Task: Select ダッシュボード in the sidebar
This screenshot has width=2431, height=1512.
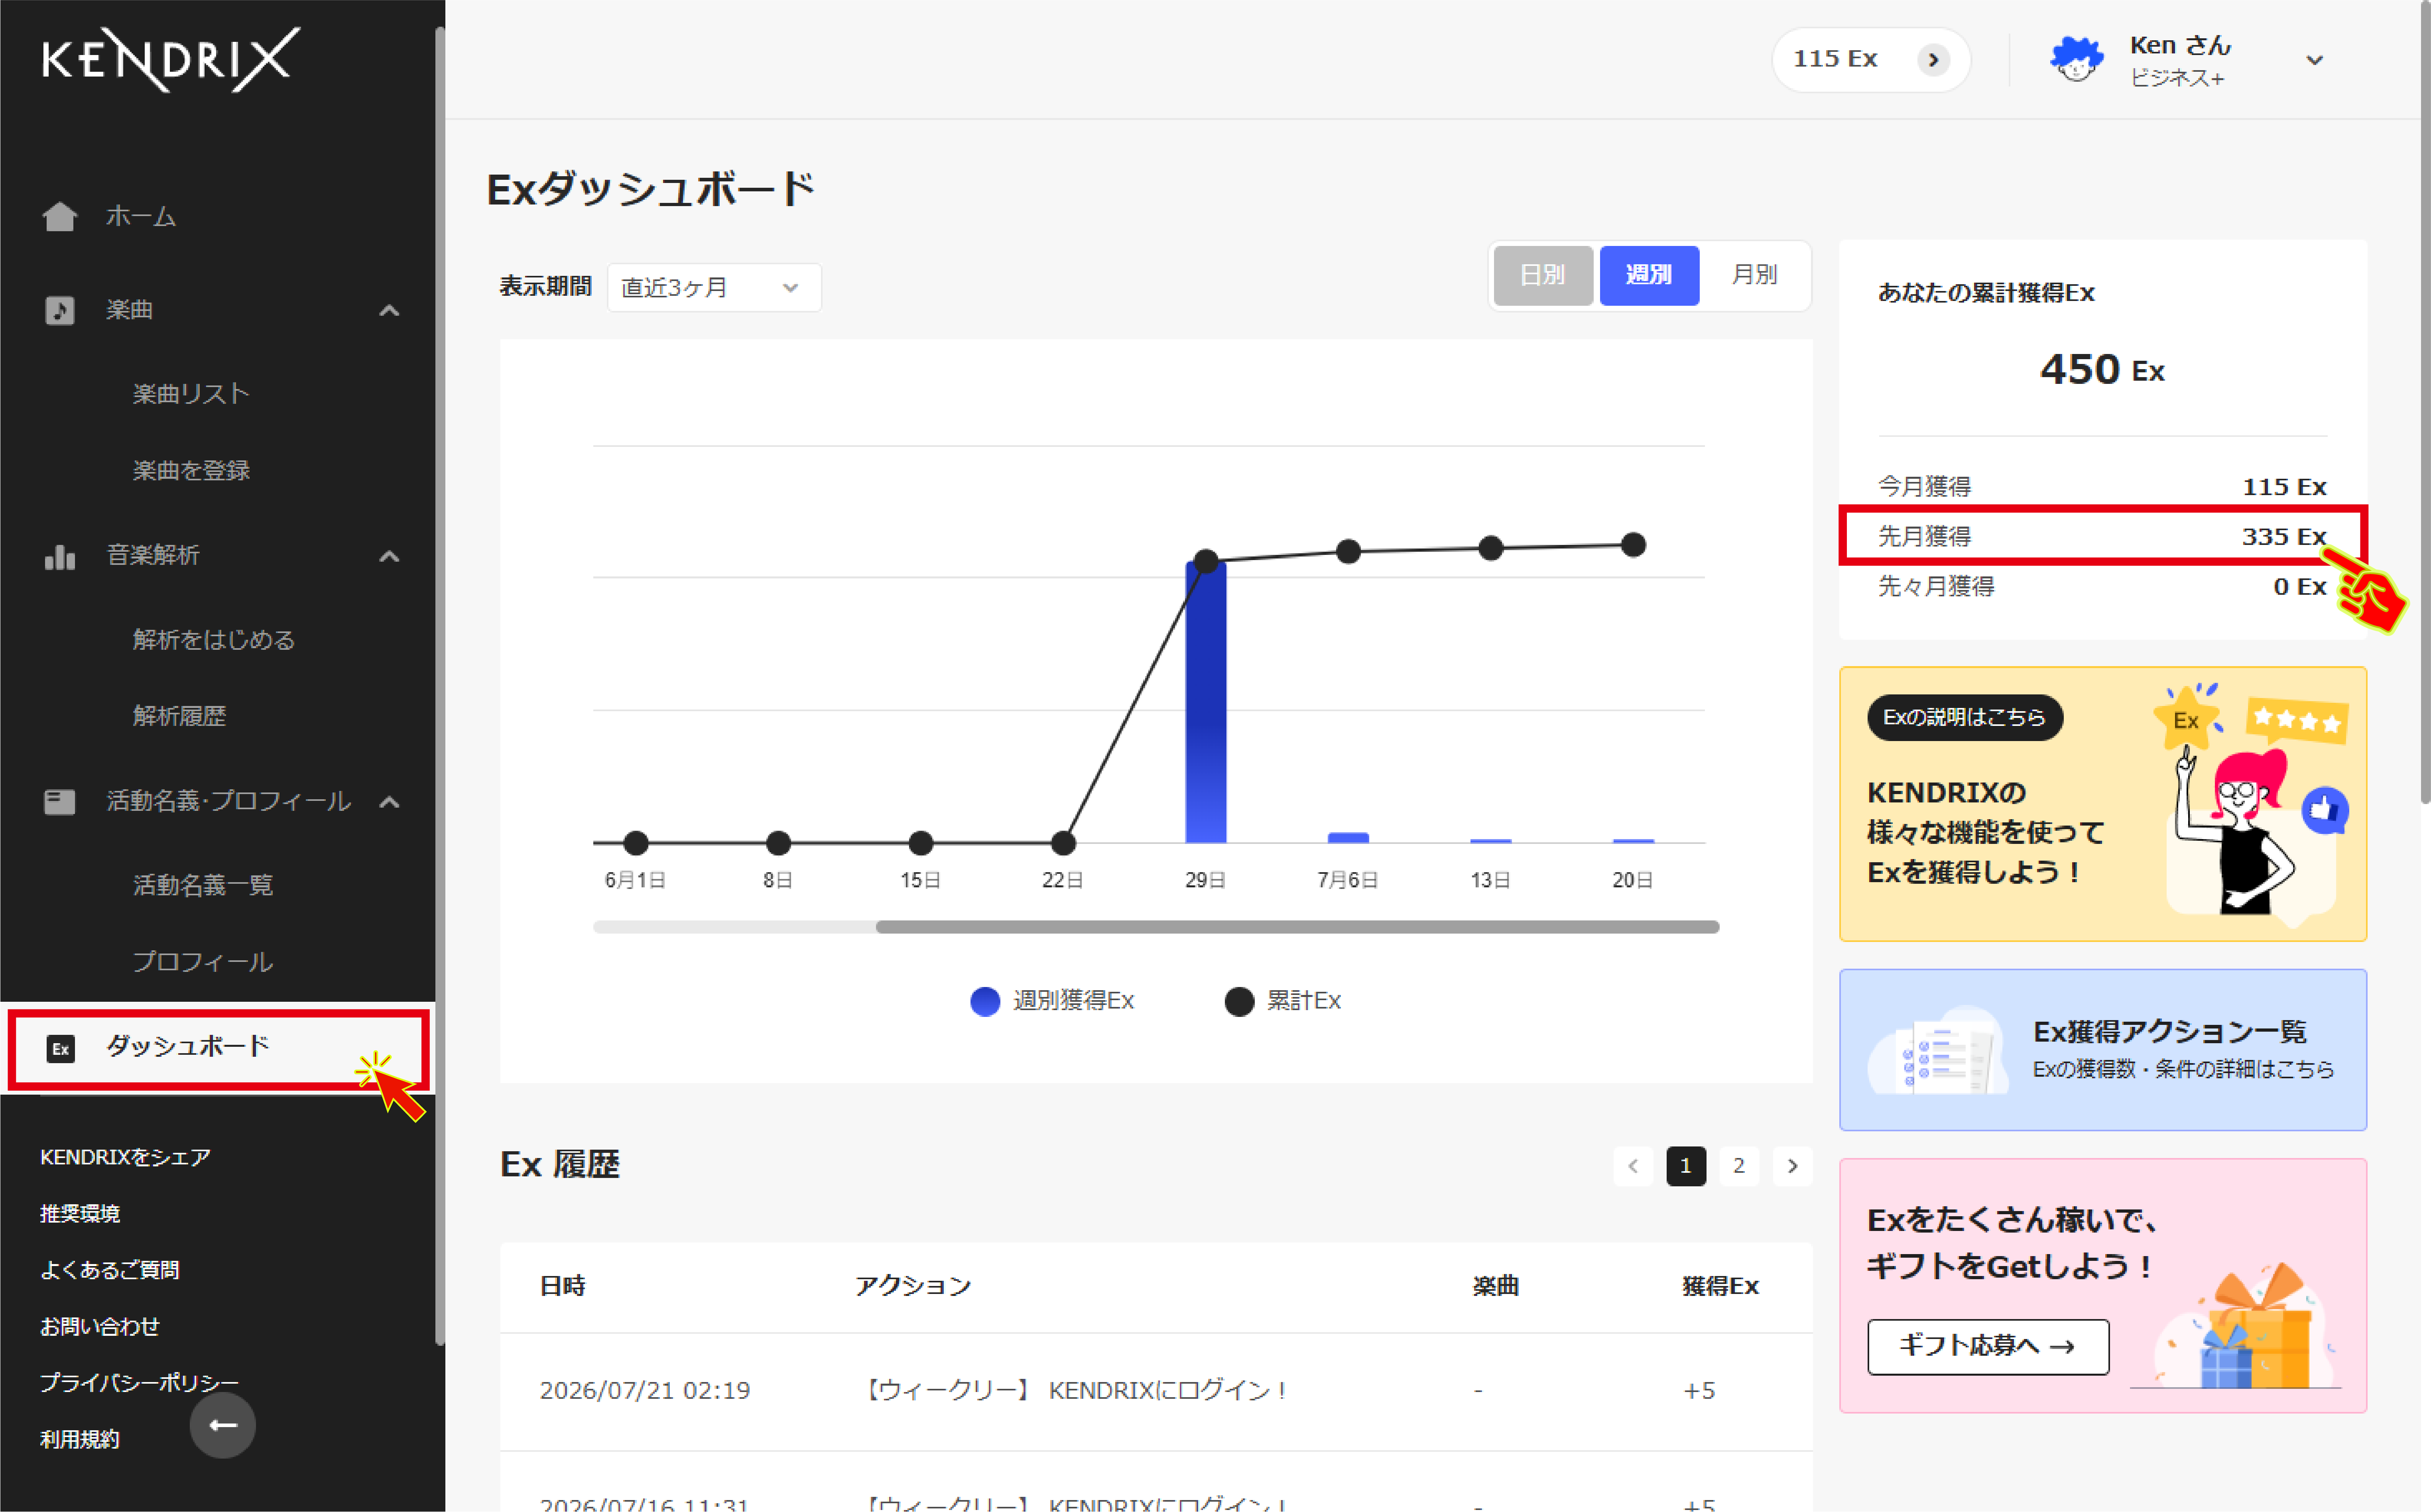Action: point(219,1048)
